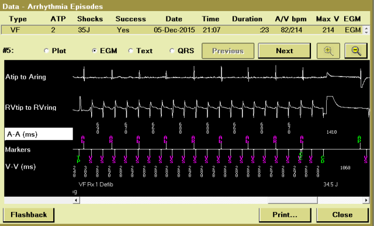Select the A-A (ms) channel label
Viewport: 374px width, 226px height.
(x=39, y=134)
